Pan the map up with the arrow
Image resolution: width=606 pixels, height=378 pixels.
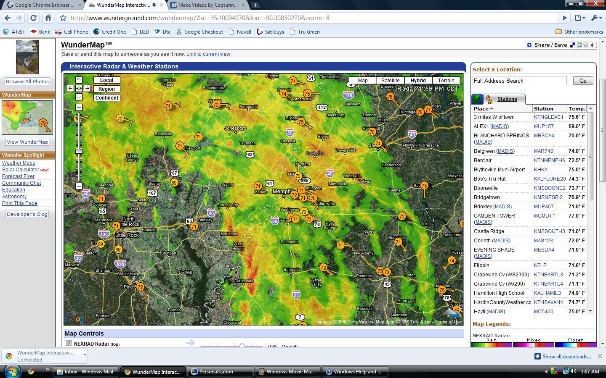point(79,80)
